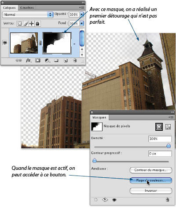Open the layer style fx menu

[x=29, y=60]
